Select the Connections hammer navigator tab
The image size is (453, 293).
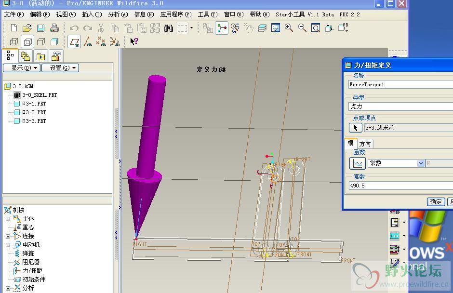pyautogui.click(x=56, y=56)
